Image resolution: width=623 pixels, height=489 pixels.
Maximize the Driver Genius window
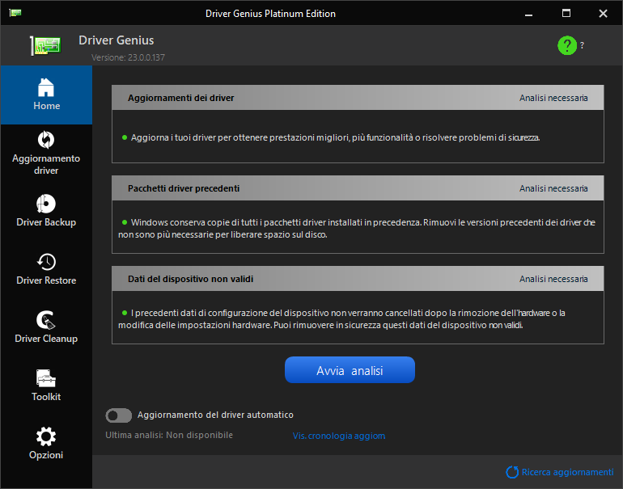coord(566,14)
